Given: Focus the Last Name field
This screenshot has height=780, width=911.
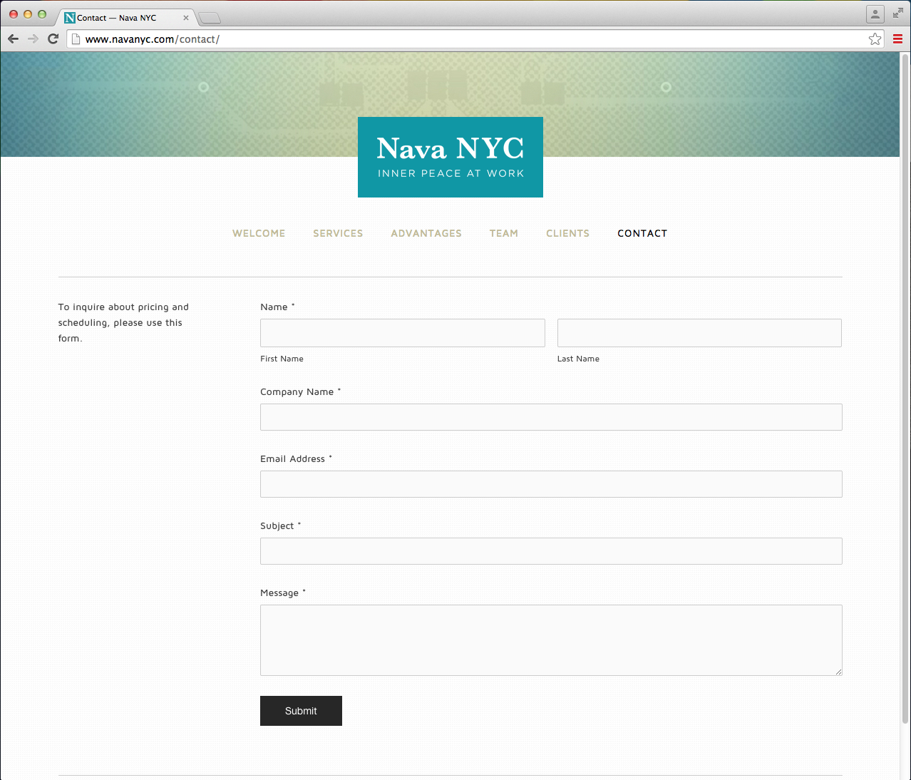Looking at the screenshot, I should pos(699,333).
